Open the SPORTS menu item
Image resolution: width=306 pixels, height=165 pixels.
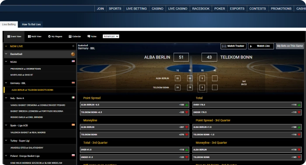pos(115,9)
